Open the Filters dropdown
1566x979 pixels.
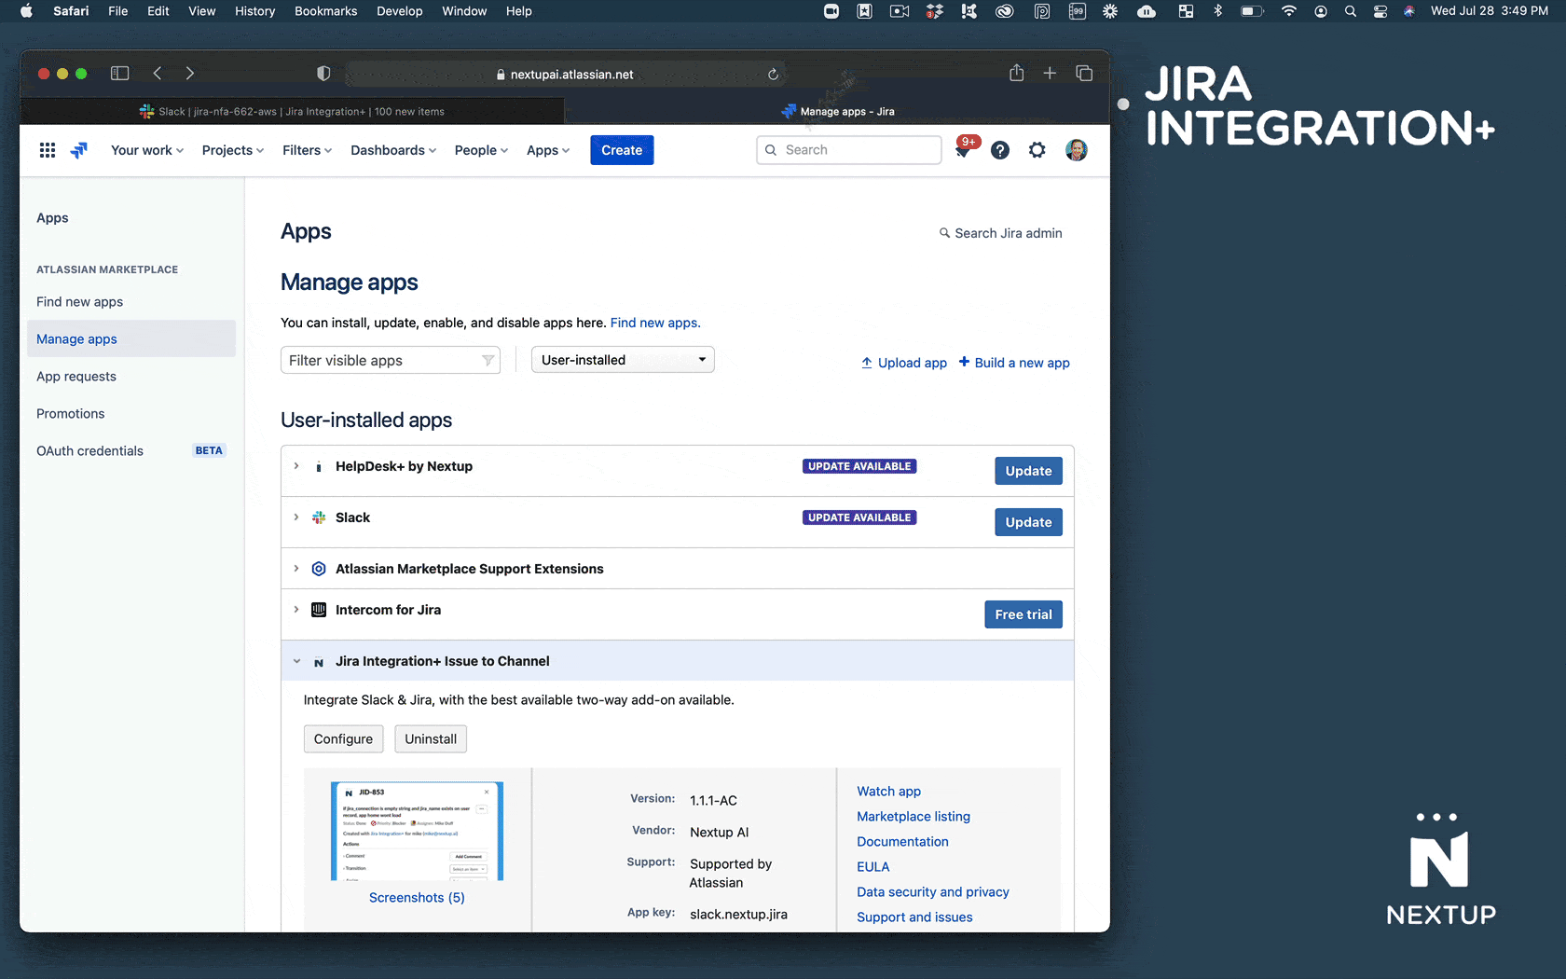coord(308,150)
